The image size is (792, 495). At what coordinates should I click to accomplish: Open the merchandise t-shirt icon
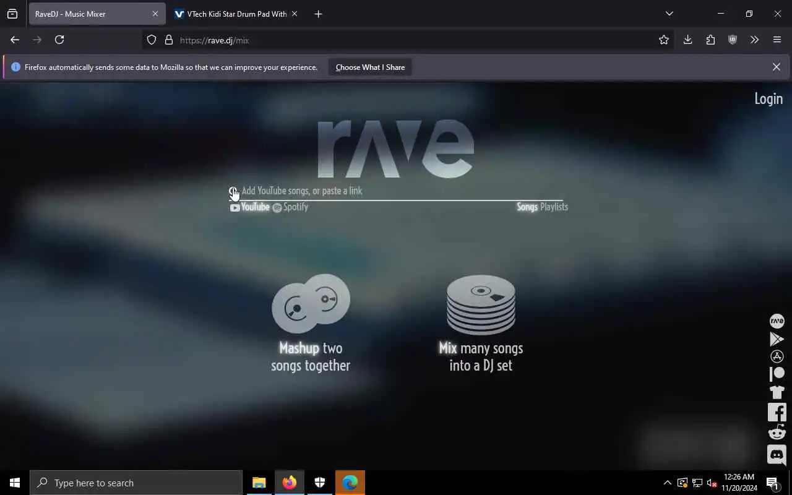(777, 392)
